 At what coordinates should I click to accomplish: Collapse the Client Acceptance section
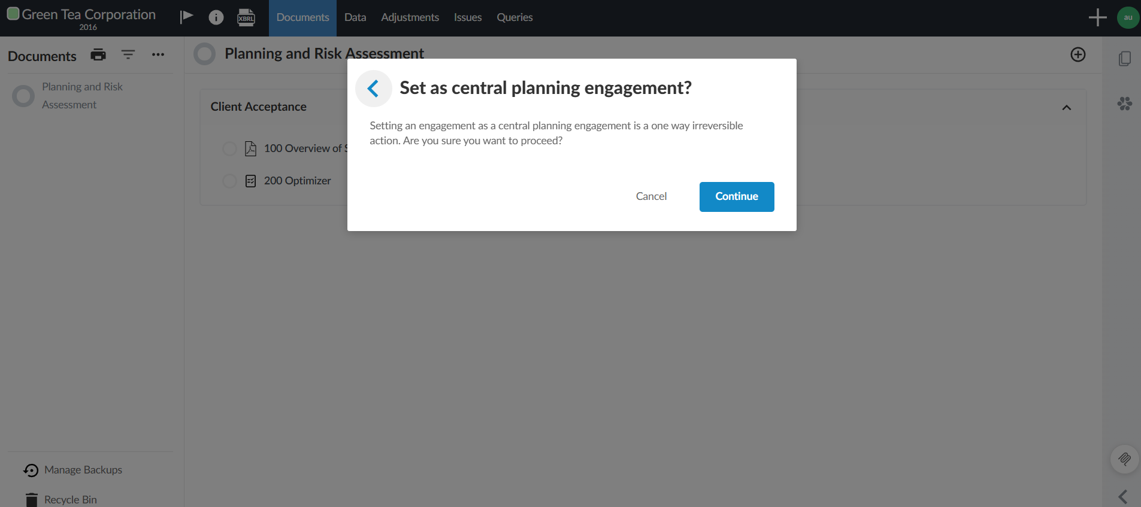point(1067,107)
